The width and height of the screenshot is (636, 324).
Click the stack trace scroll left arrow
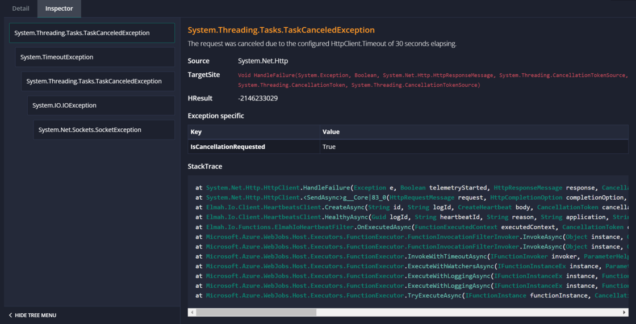(192, 312)
